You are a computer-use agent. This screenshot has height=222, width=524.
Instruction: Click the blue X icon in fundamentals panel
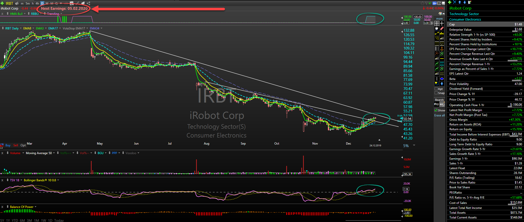click(454, 2)
